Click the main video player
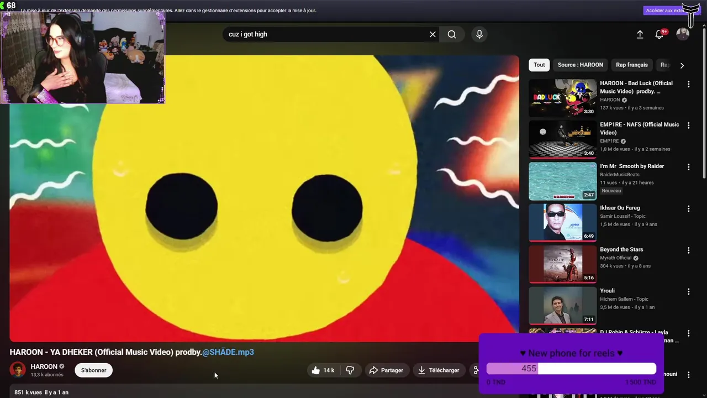Screen dimensions: 707x398 [x=264, y=198]
